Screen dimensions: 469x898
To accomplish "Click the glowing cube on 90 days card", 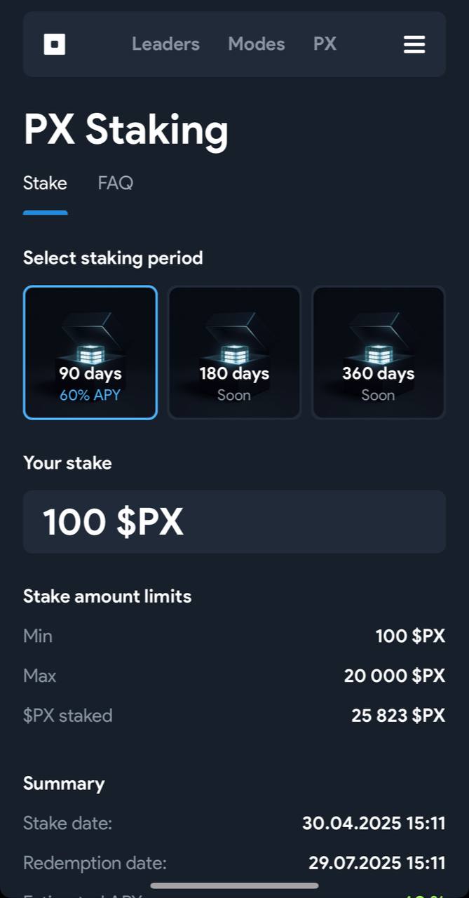I will pyautogui.click(x=90, y=353).
